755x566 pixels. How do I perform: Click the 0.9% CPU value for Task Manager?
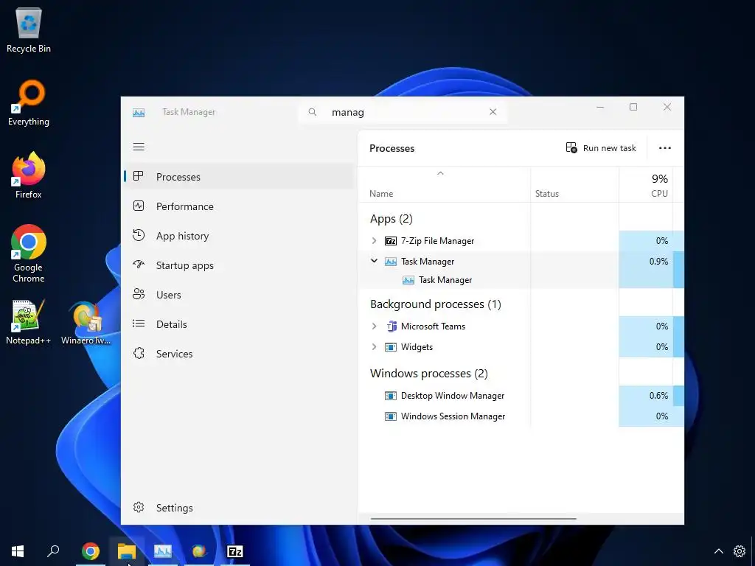(658, 262)
